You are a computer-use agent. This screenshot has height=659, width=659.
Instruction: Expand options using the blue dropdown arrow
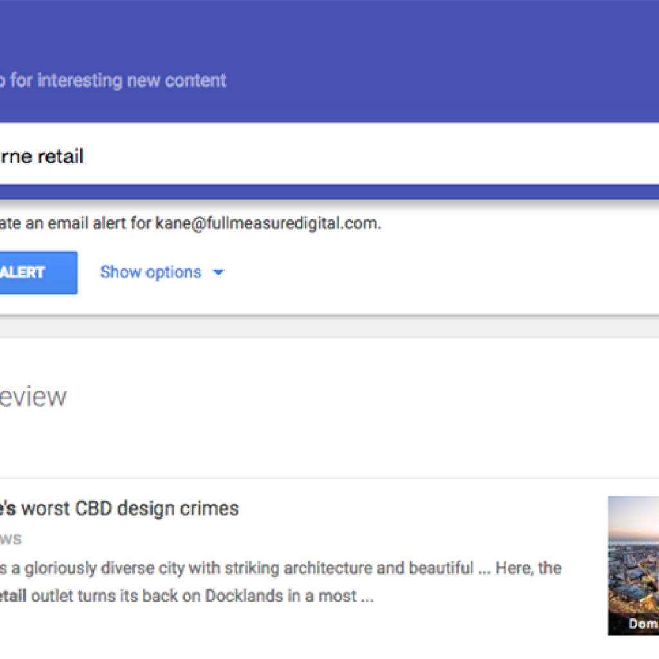point(219,272)
